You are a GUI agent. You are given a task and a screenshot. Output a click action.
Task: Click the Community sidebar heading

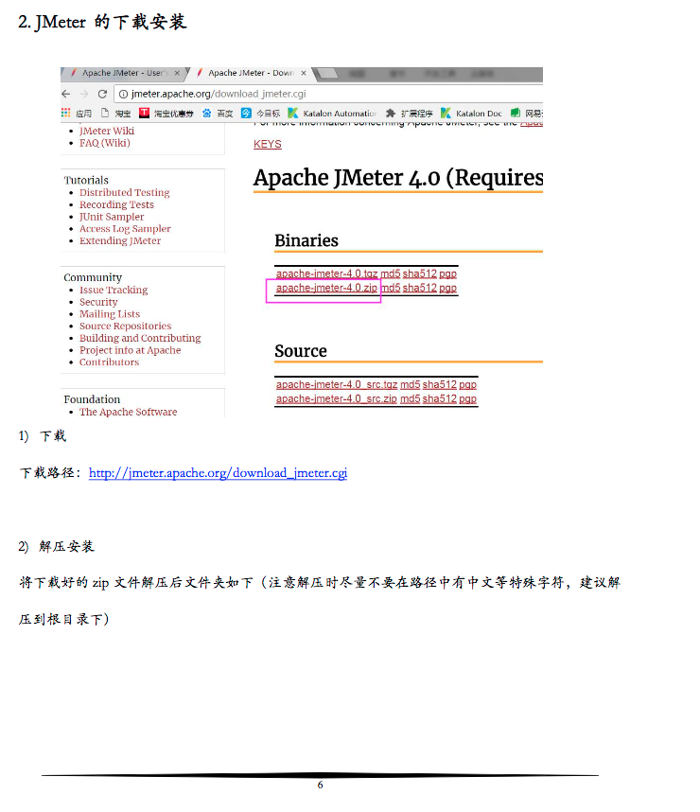93,277
